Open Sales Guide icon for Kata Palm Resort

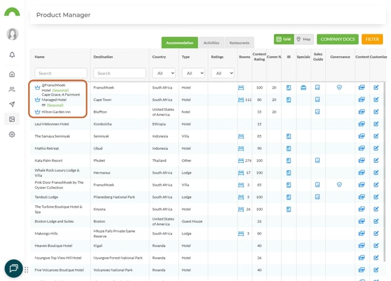(317, 160)
